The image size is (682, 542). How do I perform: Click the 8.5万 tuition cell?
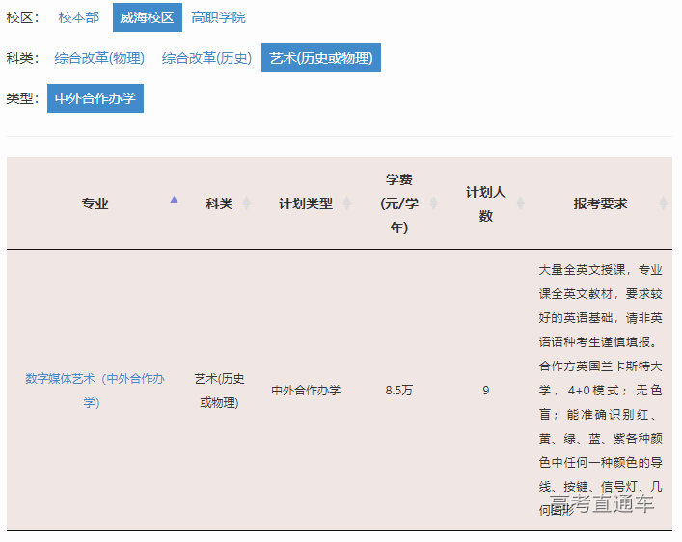coord(398,391)
